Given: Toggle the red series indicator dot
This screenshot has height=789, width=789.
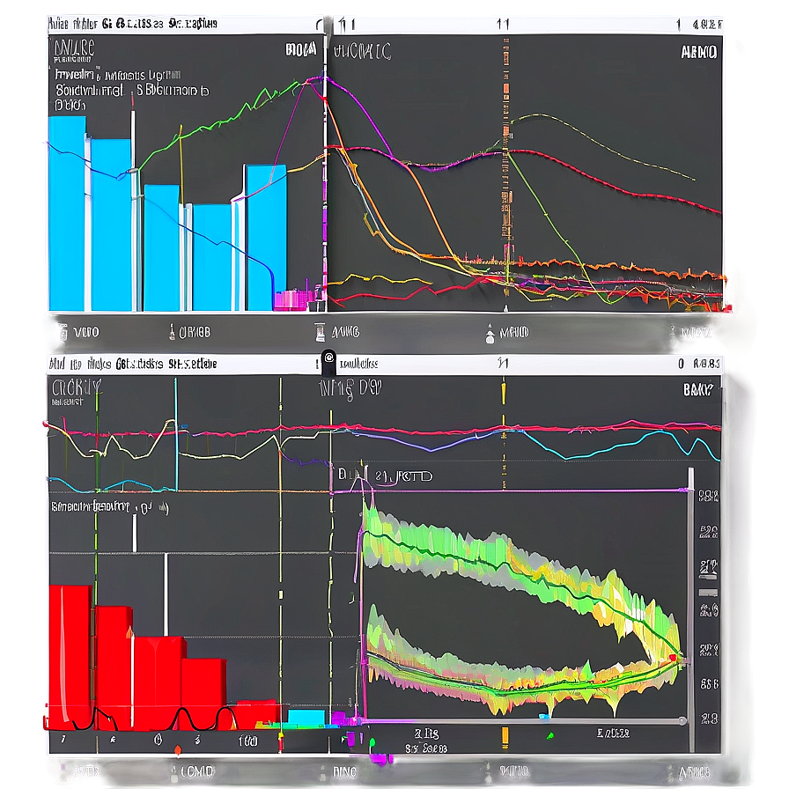Looking at the screenshot, I should tap(671, 658).
